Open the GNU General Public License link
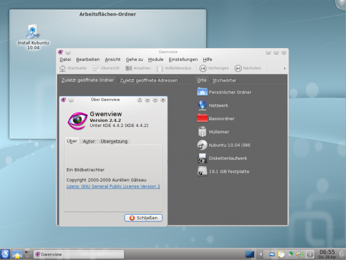 pyautogui.click(x=113, y=186)
